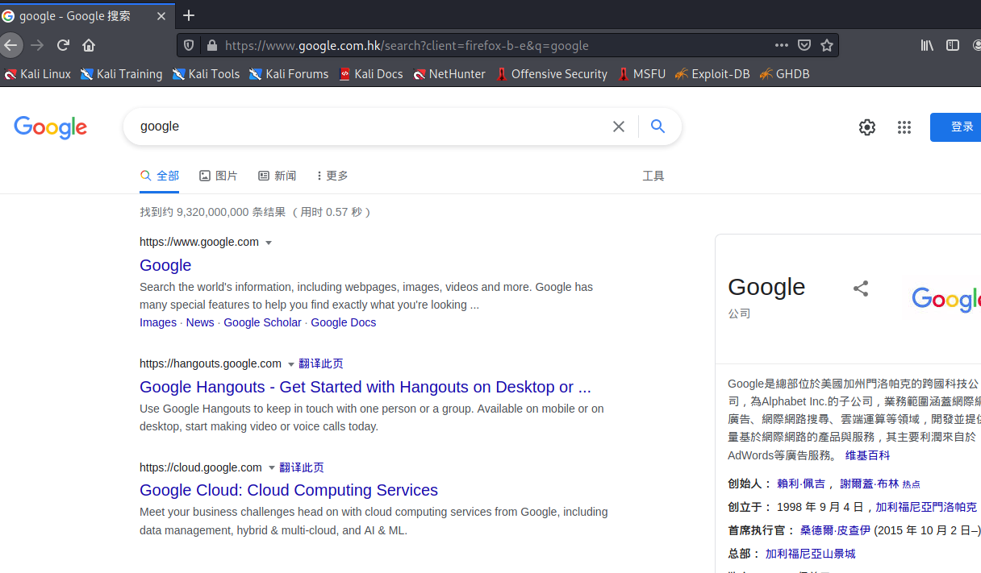981x573 pixels.
Task: Click the Google logo on results page
Action: (x=50, y=127)
